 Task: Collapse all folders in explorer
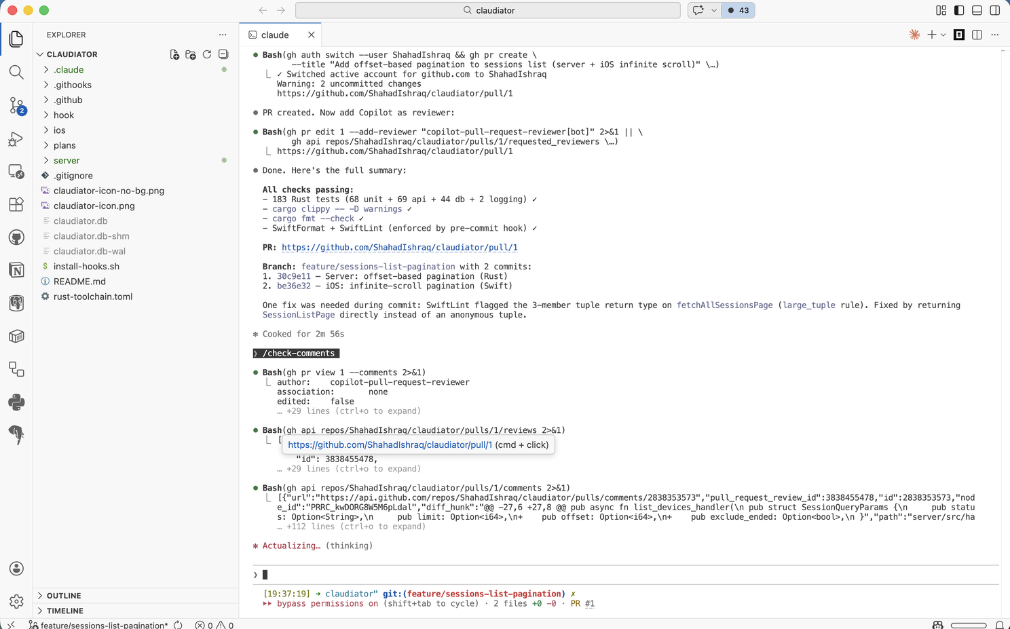pyautogui.click(x=223, y=54)
